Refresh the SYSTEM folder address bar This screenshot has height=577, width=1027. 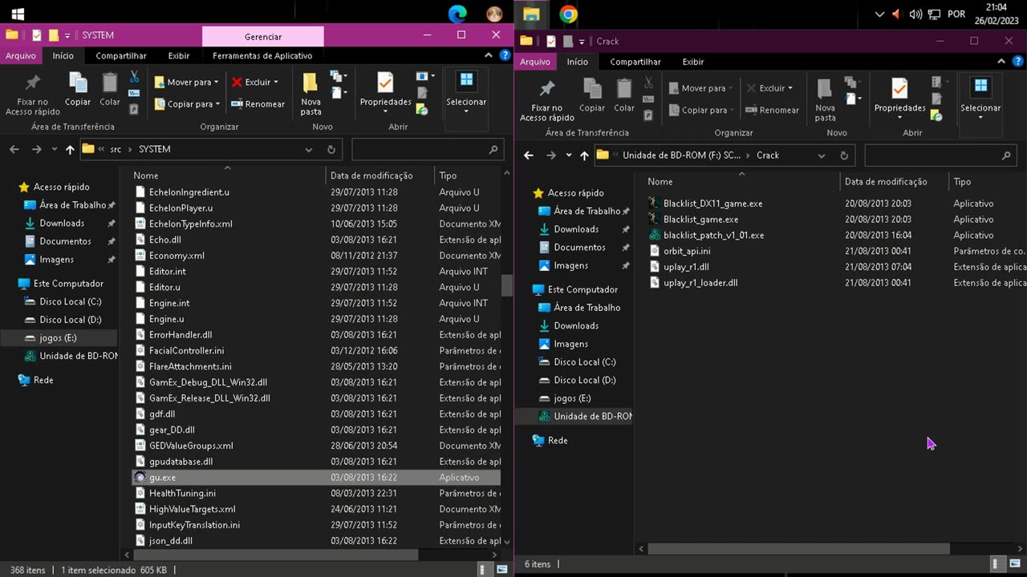[x=331, y=149]
